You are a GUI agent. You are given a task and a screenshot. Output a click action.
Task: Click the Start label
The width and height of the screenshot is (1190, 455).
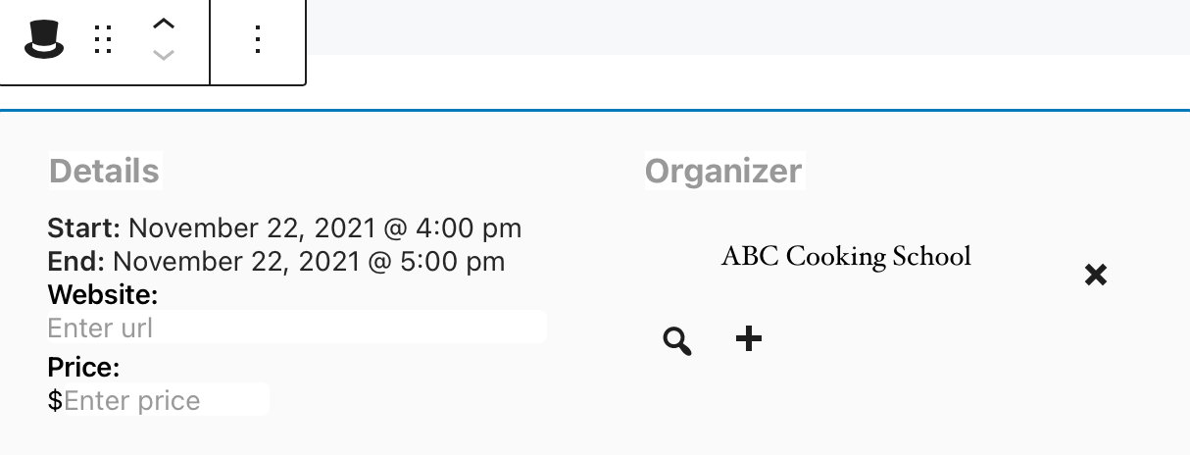pyautogui.click(x=84, y=228)
